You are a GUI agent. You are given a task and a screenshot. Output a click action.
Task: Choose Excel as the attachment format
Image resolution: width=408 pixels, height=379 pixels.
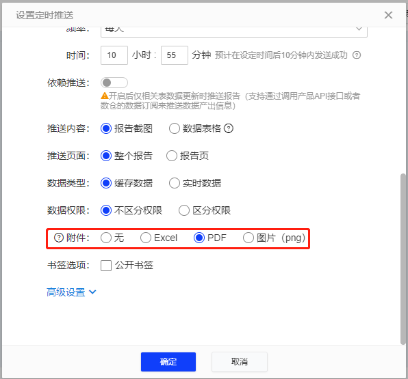146,238
